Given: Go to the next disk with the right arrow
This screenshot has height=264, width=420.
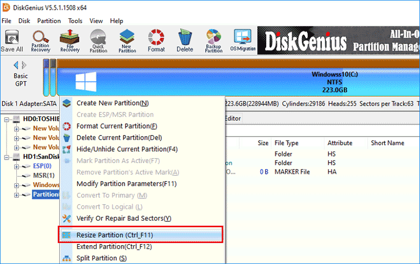Looking at the screenshot, I should (24, 65).
